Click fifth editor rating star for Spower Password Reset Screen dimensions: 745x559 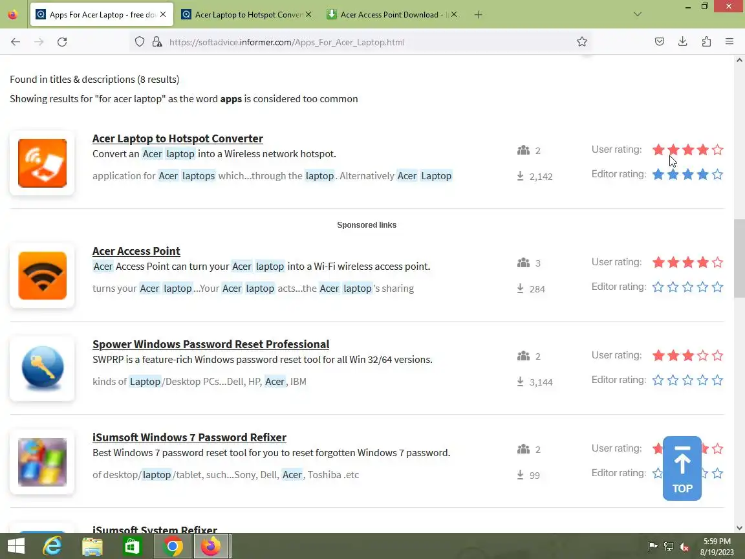pyautogui.click(x=717, y=380)
